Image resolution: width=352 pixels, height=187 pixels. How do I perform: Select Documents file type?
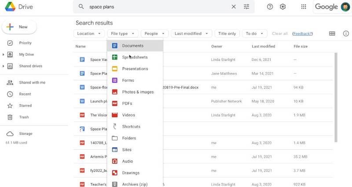[x=135, y=46]
